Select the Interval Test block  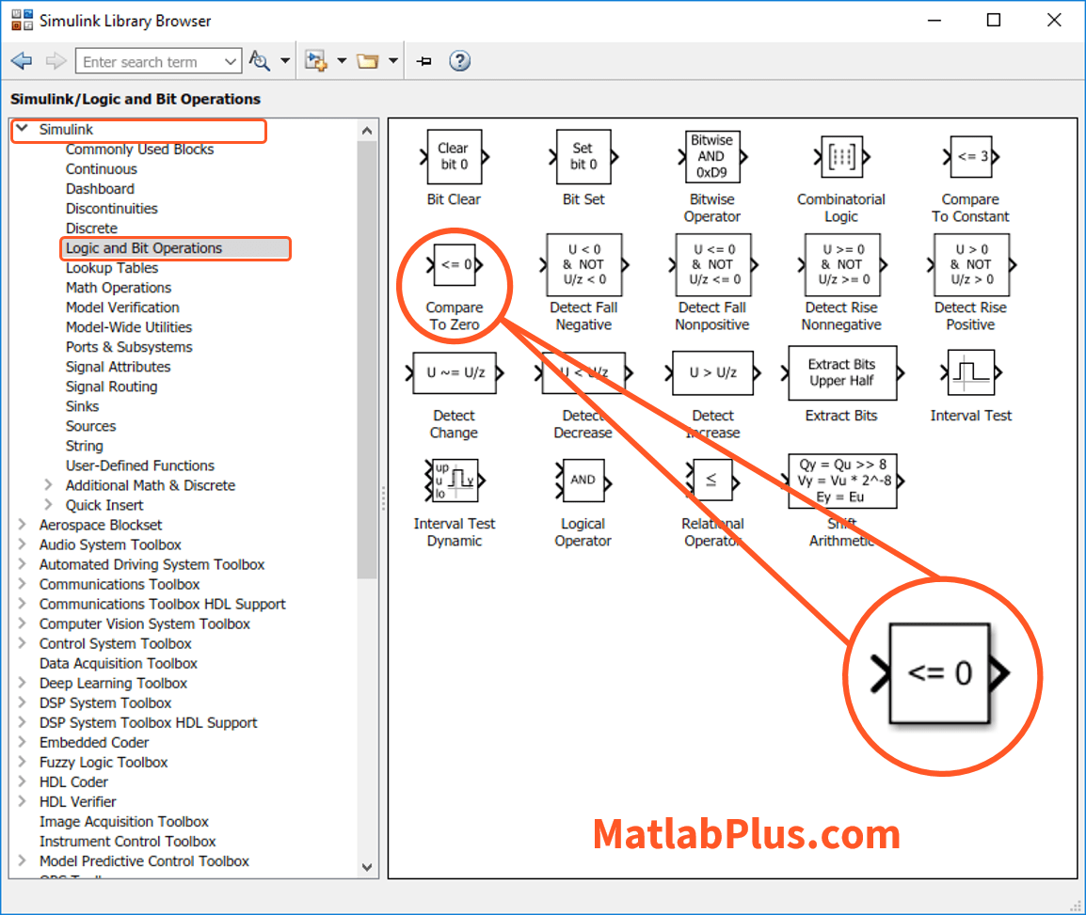[970, 372]
